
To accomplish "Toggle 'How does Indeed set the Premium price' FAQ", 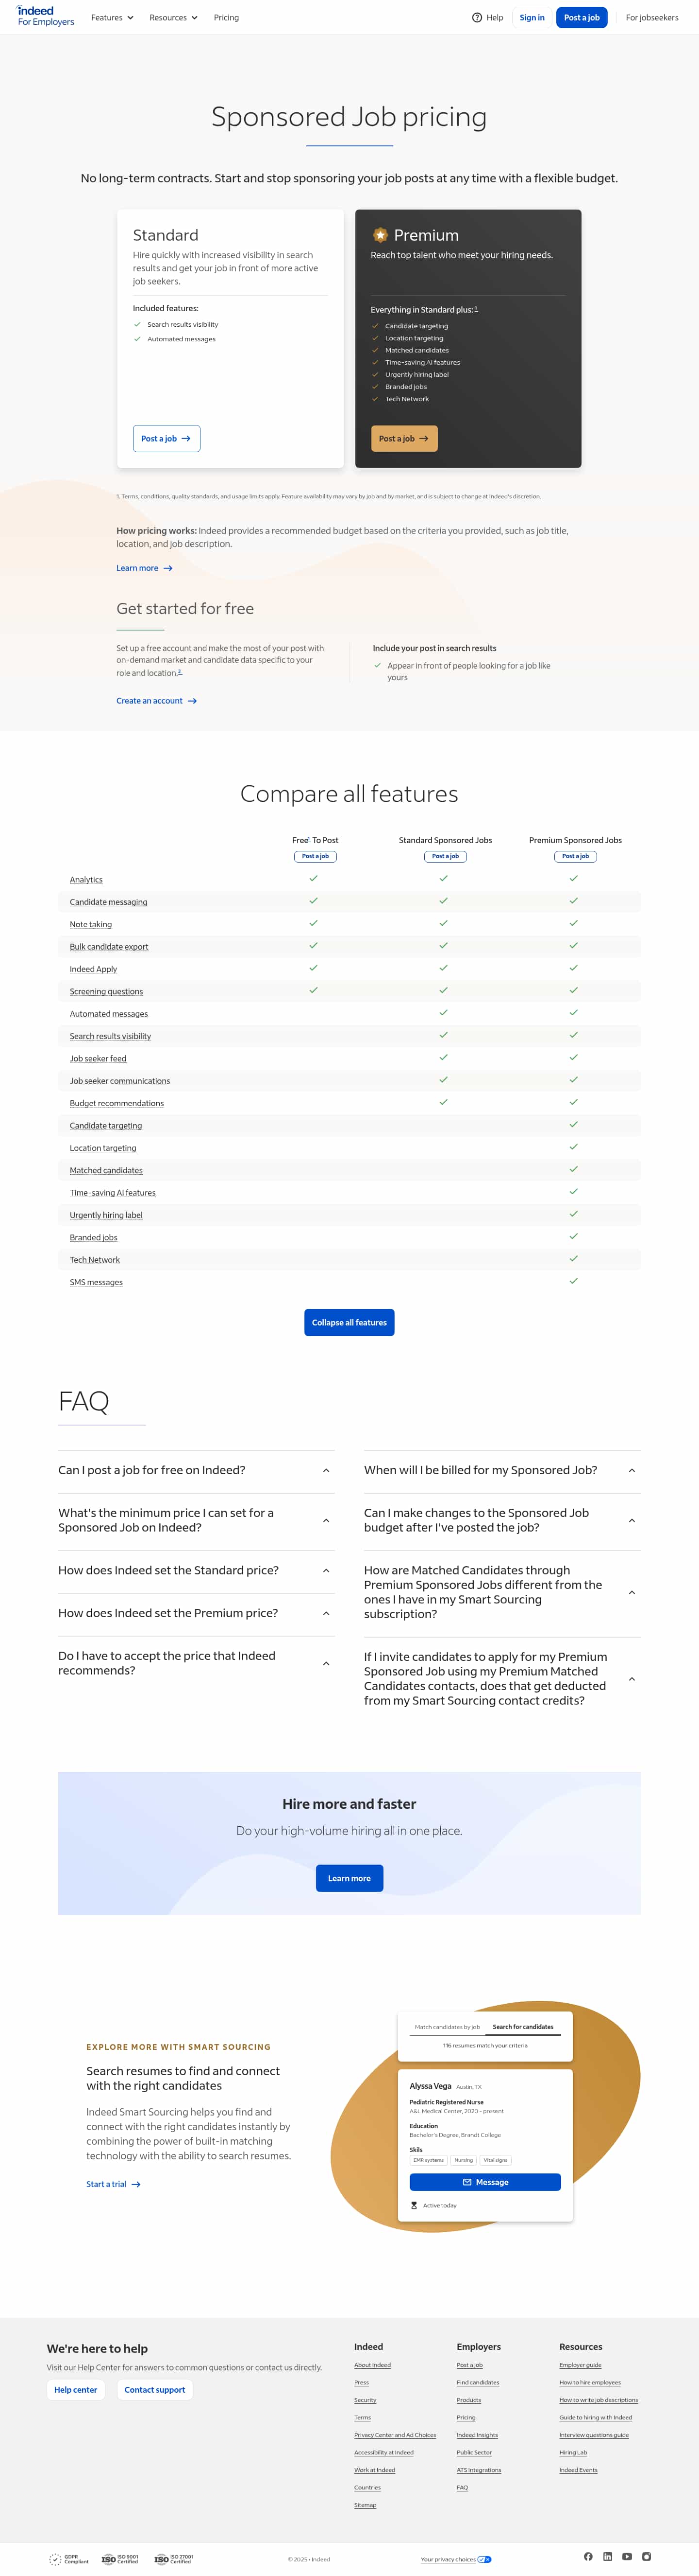I will point(196,1613).
